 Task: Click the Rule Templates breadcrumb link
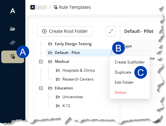75,7
